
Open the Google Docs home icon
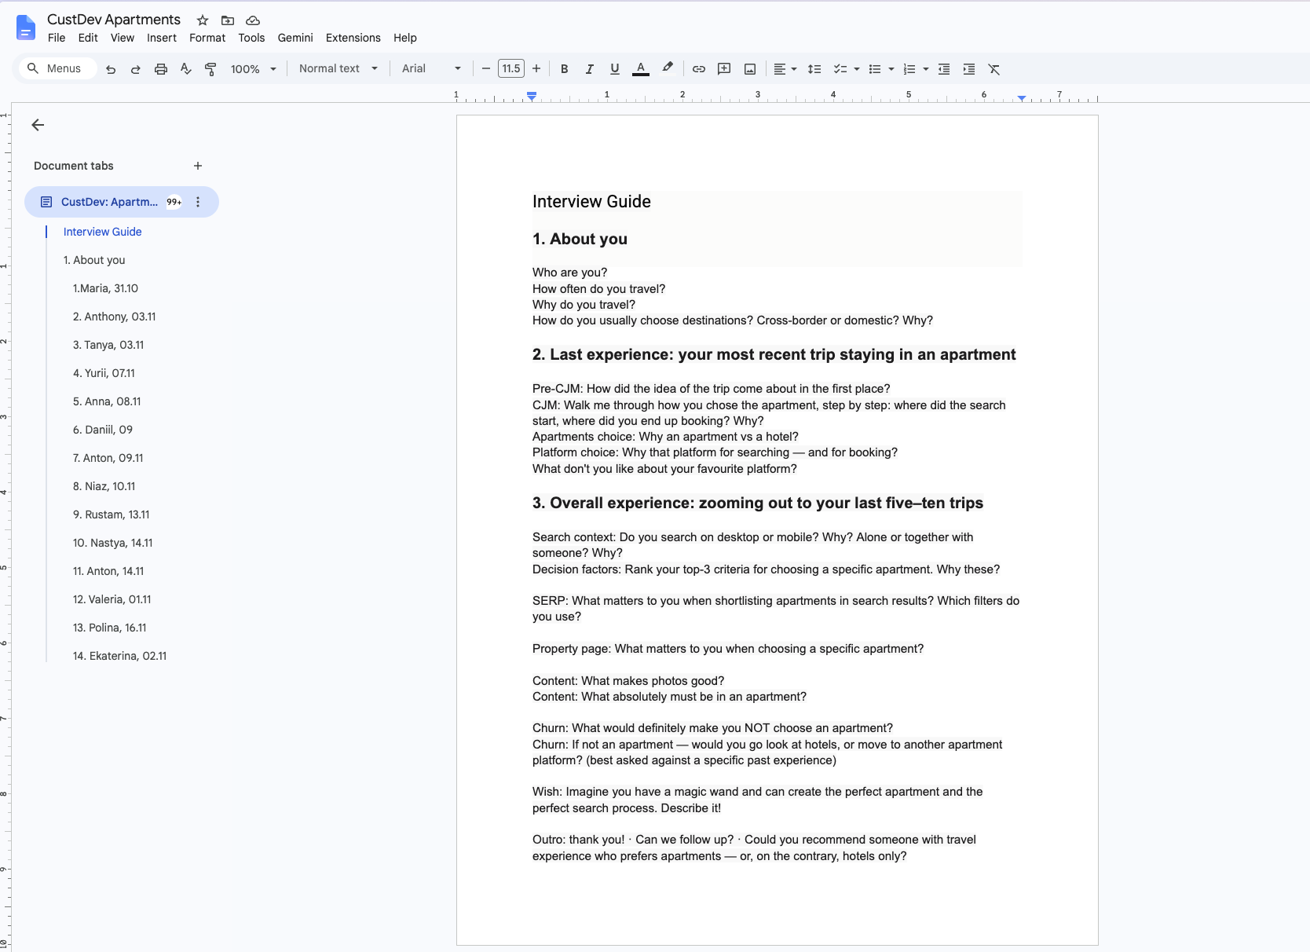[25, 27]
